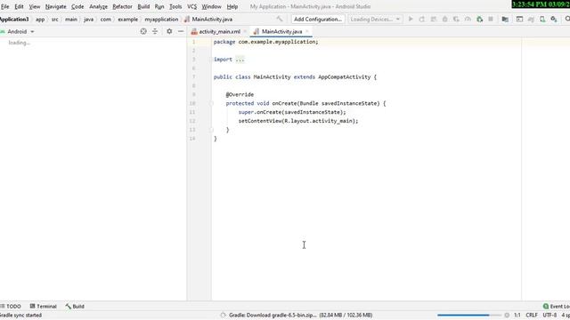Open the CRLF line separator selector
The image size is (570, 320).
[532, 316]
